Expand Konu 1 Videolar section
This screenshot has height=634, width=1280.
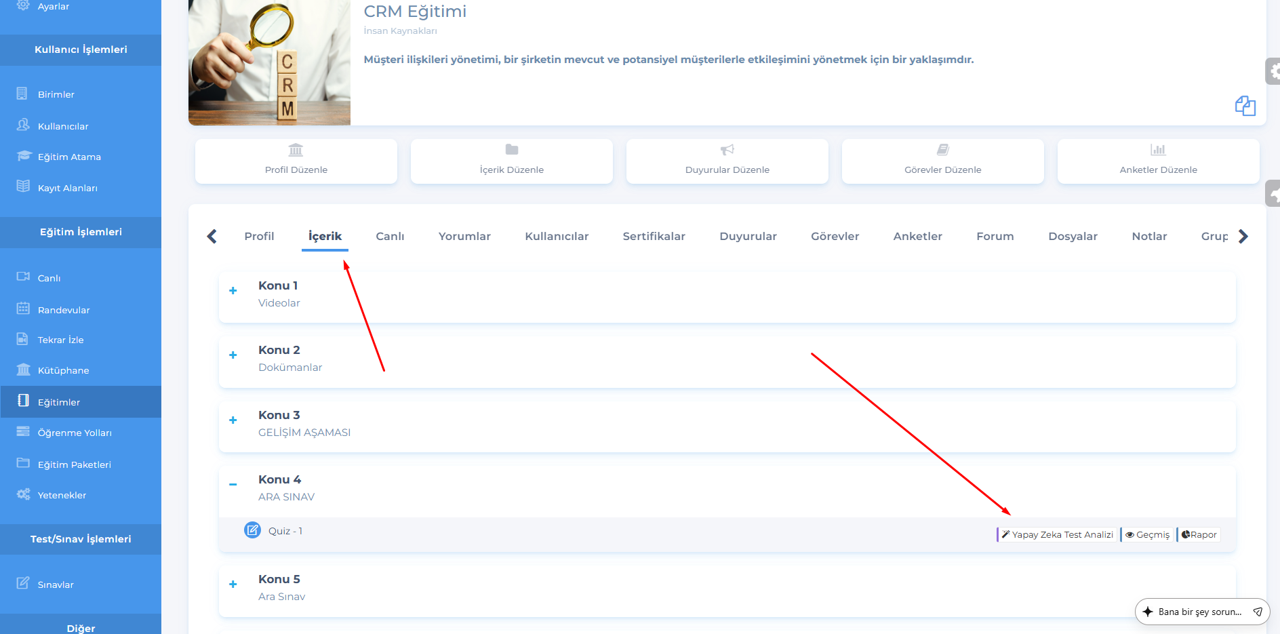coord(233,291)
